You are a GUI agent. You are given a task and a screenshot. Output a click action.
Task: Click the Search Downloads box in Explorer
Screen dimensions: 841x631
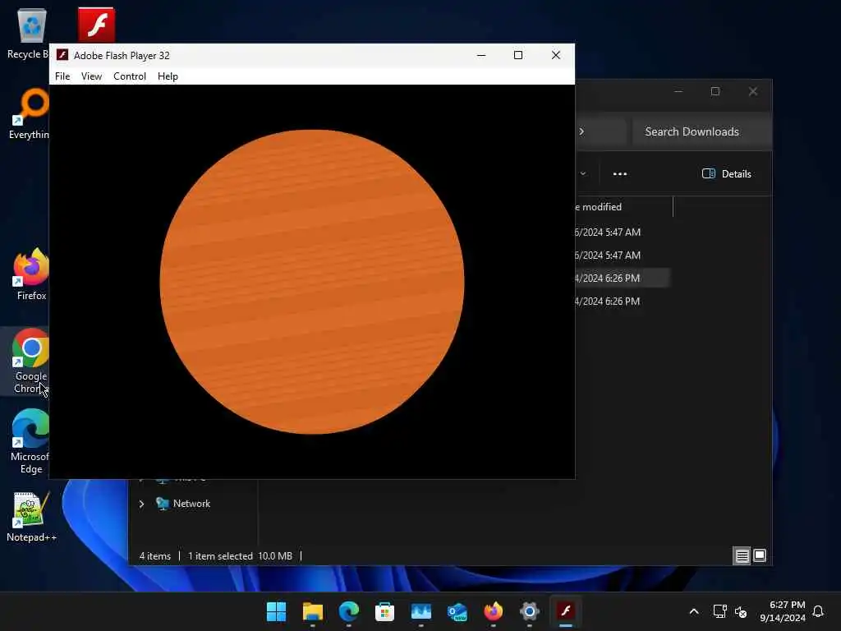[x=702, y=131]
